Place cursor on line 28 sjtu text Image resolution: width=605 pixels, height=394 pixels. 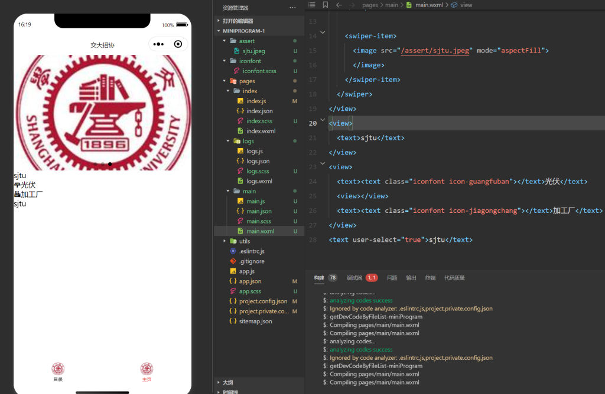coord(437,239)
